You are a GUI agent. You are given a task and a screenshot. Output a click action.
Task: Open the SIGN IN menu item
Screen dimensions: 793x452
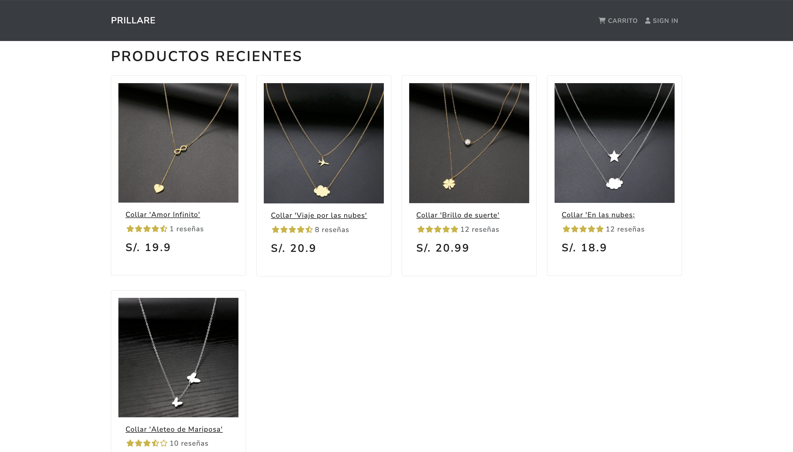click(x=661, y=20)
